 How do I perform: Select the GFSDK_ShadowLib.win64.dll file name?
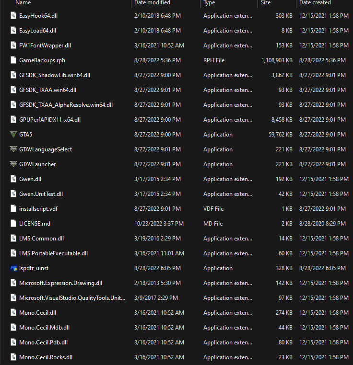point(55,75)
